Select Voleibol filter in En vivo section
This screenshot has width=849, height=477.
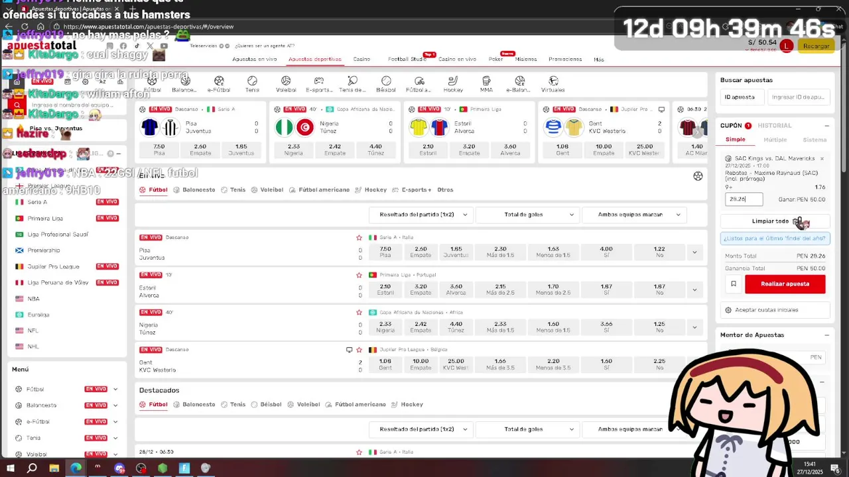coord(267,189)
